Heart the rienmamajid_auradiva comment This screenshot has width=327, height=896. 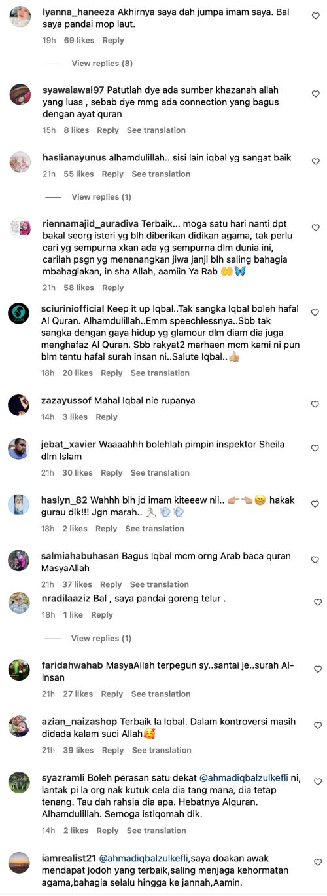tap(316, 227)
